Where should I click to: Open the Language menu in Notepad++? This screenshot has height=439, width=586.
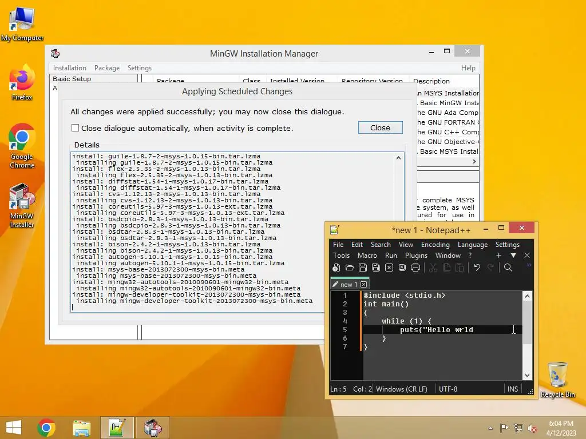[x=472, y=245]
